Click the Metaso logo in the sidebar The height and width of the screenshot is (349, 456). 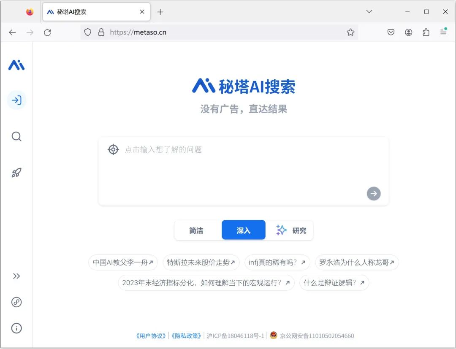pyautogui.click(x=16, y=65)
